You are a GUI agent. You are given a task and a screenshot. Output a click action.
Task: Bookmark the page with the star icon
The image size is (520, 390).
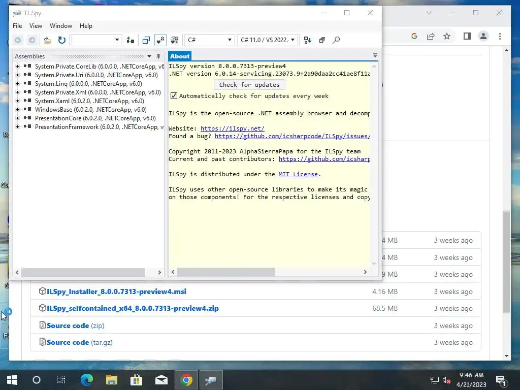pos(447,36)
